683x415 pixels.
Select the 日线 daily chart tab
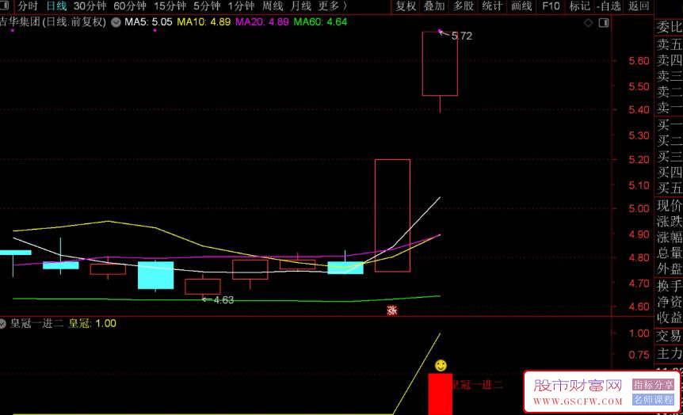(56, 6)
